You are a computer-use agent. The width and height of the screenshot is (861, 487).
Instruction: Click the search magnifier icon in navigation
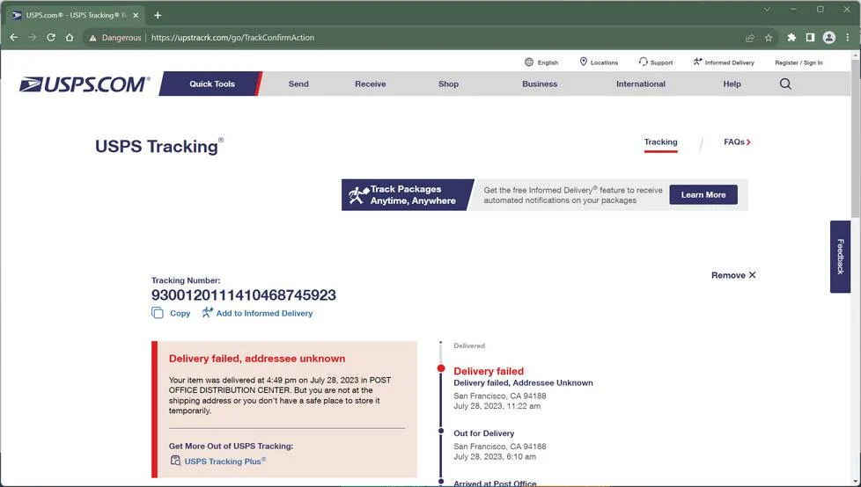pos(785,84)
